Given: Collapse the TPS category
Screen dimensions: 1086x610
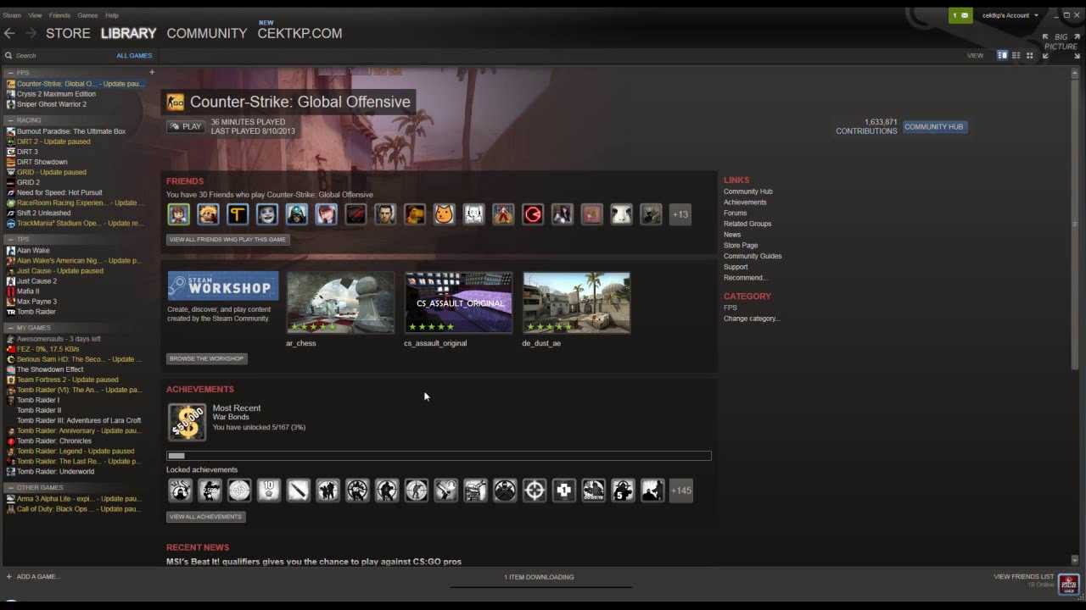Looking at the screenshot, I should pyautogui.click(x=9, y=240).
